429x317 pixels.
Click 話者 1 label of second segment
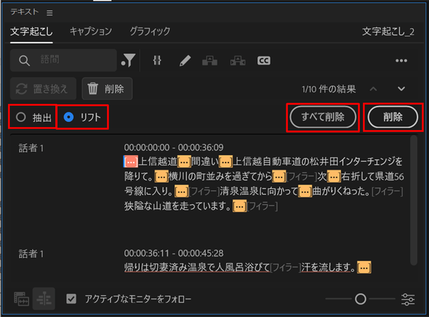pyautogui.click(x=31, y=254)
